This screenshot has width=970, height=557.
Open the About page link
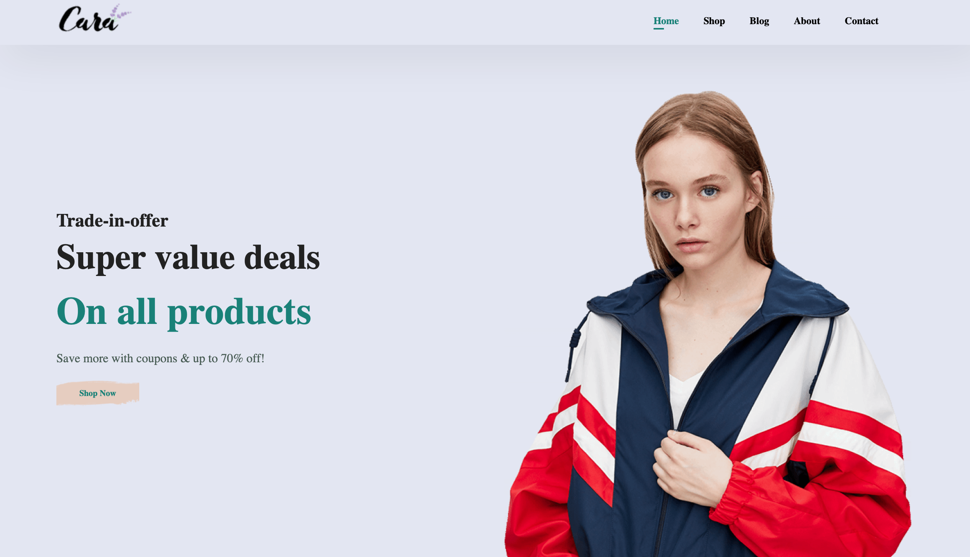click(807, 21)
